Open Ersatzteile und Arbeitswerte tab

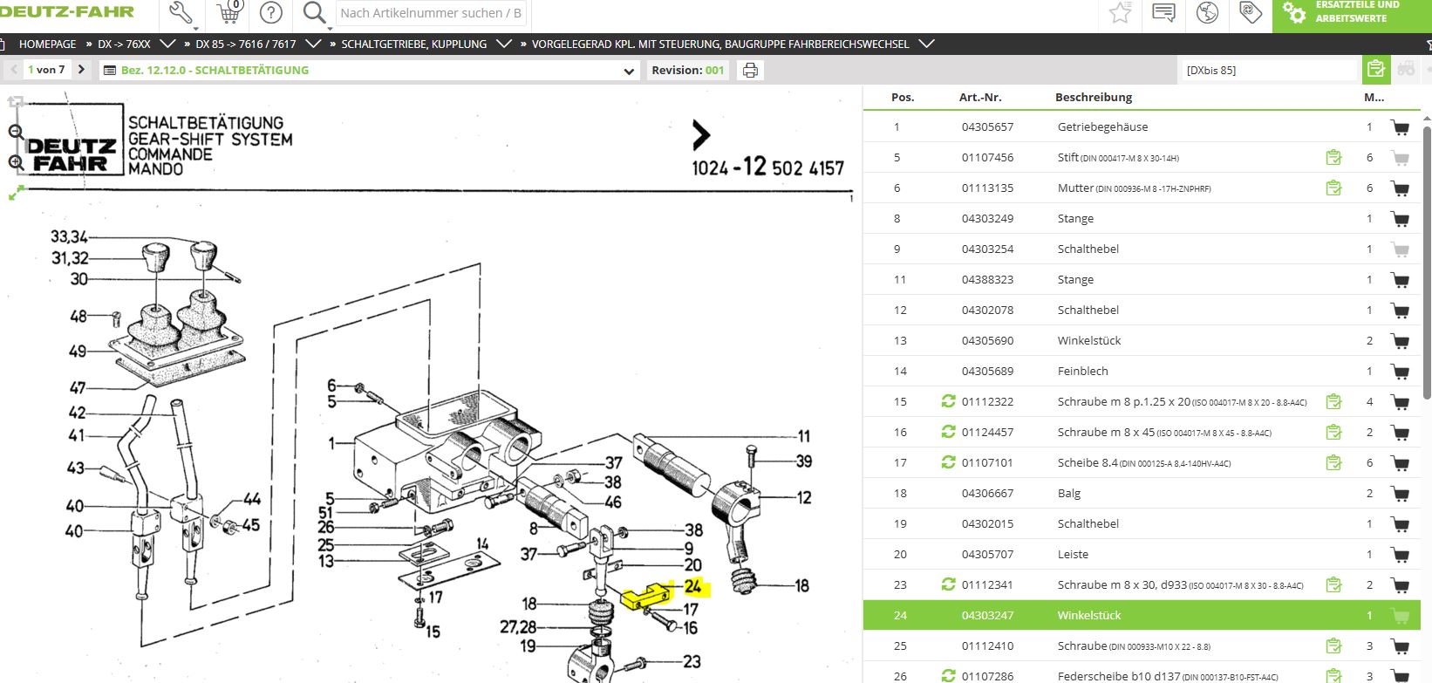(1350, 13)
